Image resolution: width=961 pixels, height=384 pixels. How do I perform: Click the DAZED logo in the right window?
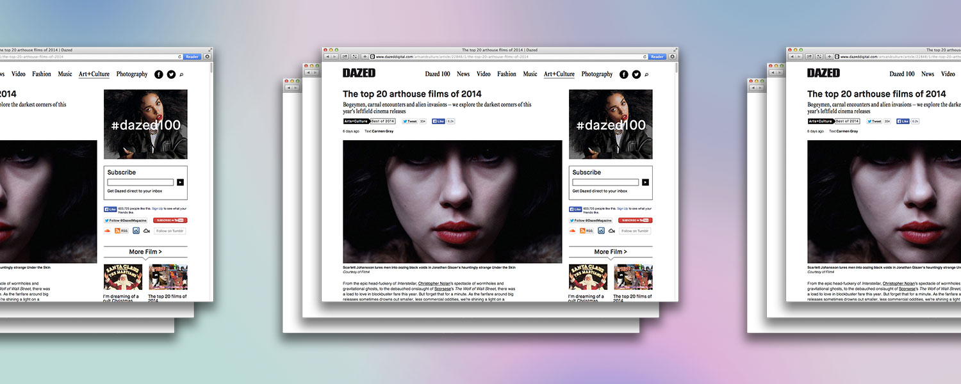point(823,73)
